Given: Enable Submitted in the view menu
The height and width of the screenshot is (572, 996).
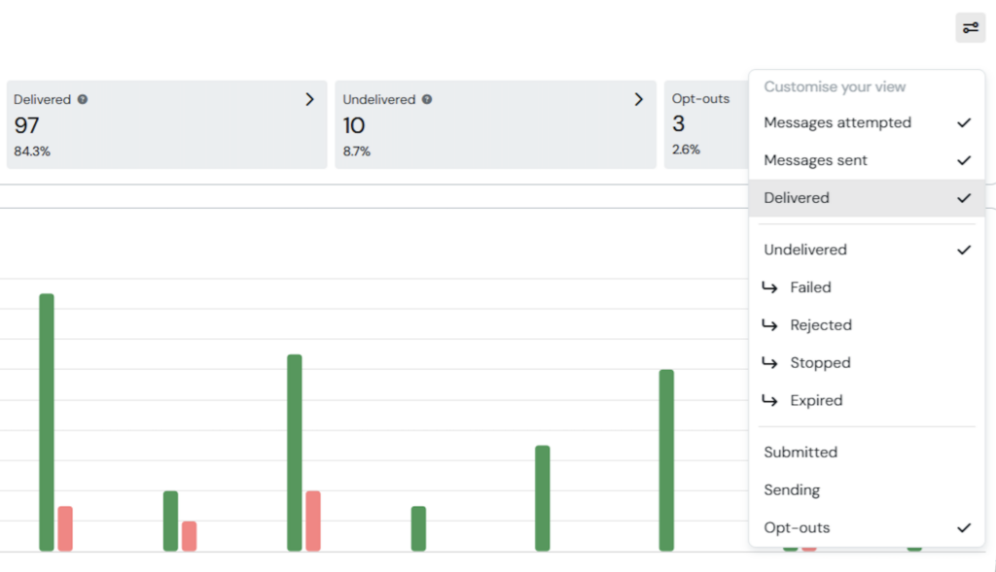Looking at the screenshot, I should tap(800, 453).
